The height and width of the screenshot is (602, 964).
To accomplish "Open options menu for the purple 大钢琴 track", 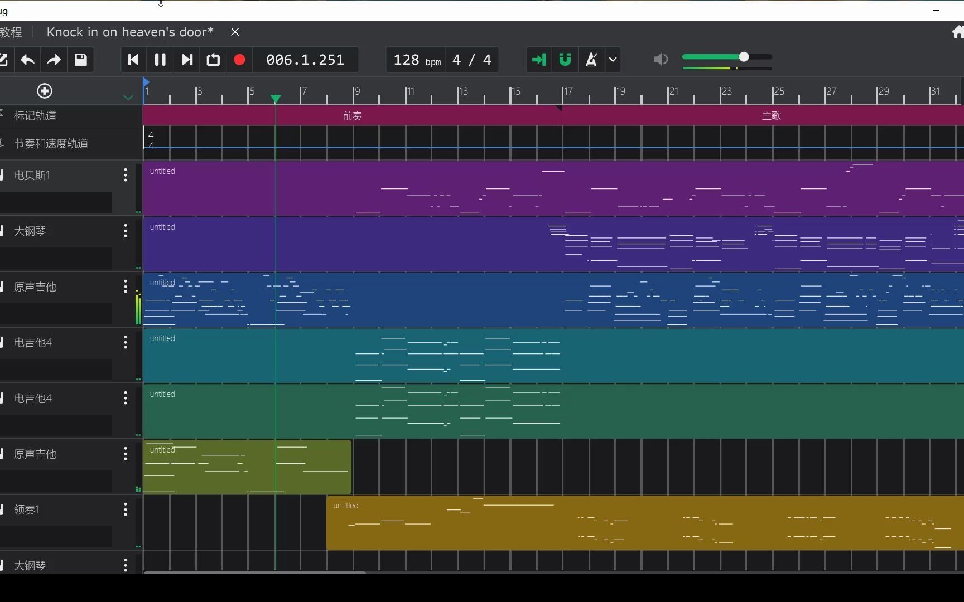I will point(126,231).
